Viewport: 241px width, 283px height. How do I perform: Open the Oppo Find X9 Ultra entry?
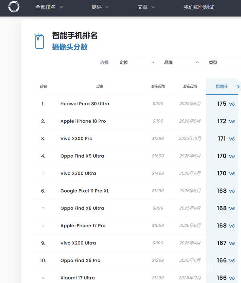tap(82, 156)
